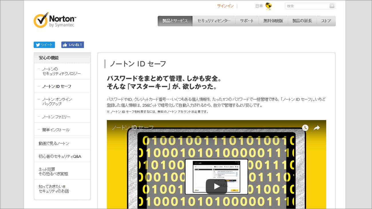
Task: Click the video title ノートン ID セーフ
Action: (x=133, y=128)
